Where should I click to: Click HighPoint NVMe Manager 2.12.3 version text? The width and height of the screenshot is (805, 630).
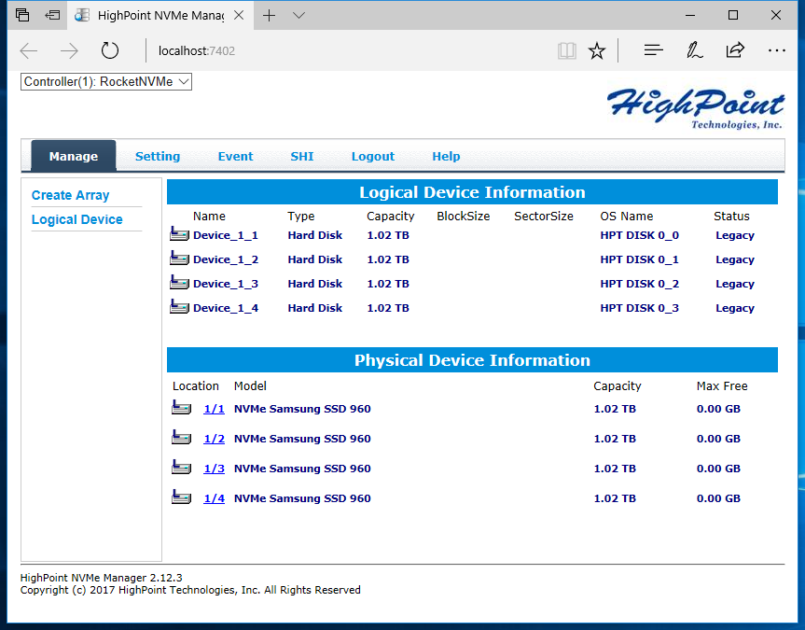click(x=101, y=578)
